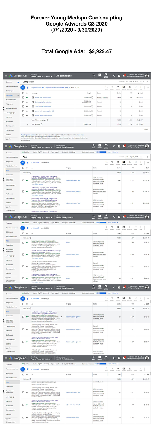Click the filter funnel icon beside Campaign status
The width and height of the screenshot is (154, 432).
pos(27,87)
